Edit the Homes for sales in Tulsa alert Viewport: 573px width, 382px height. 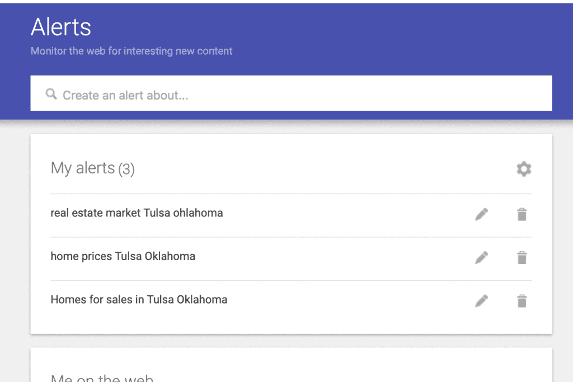[x=481, y=301]
